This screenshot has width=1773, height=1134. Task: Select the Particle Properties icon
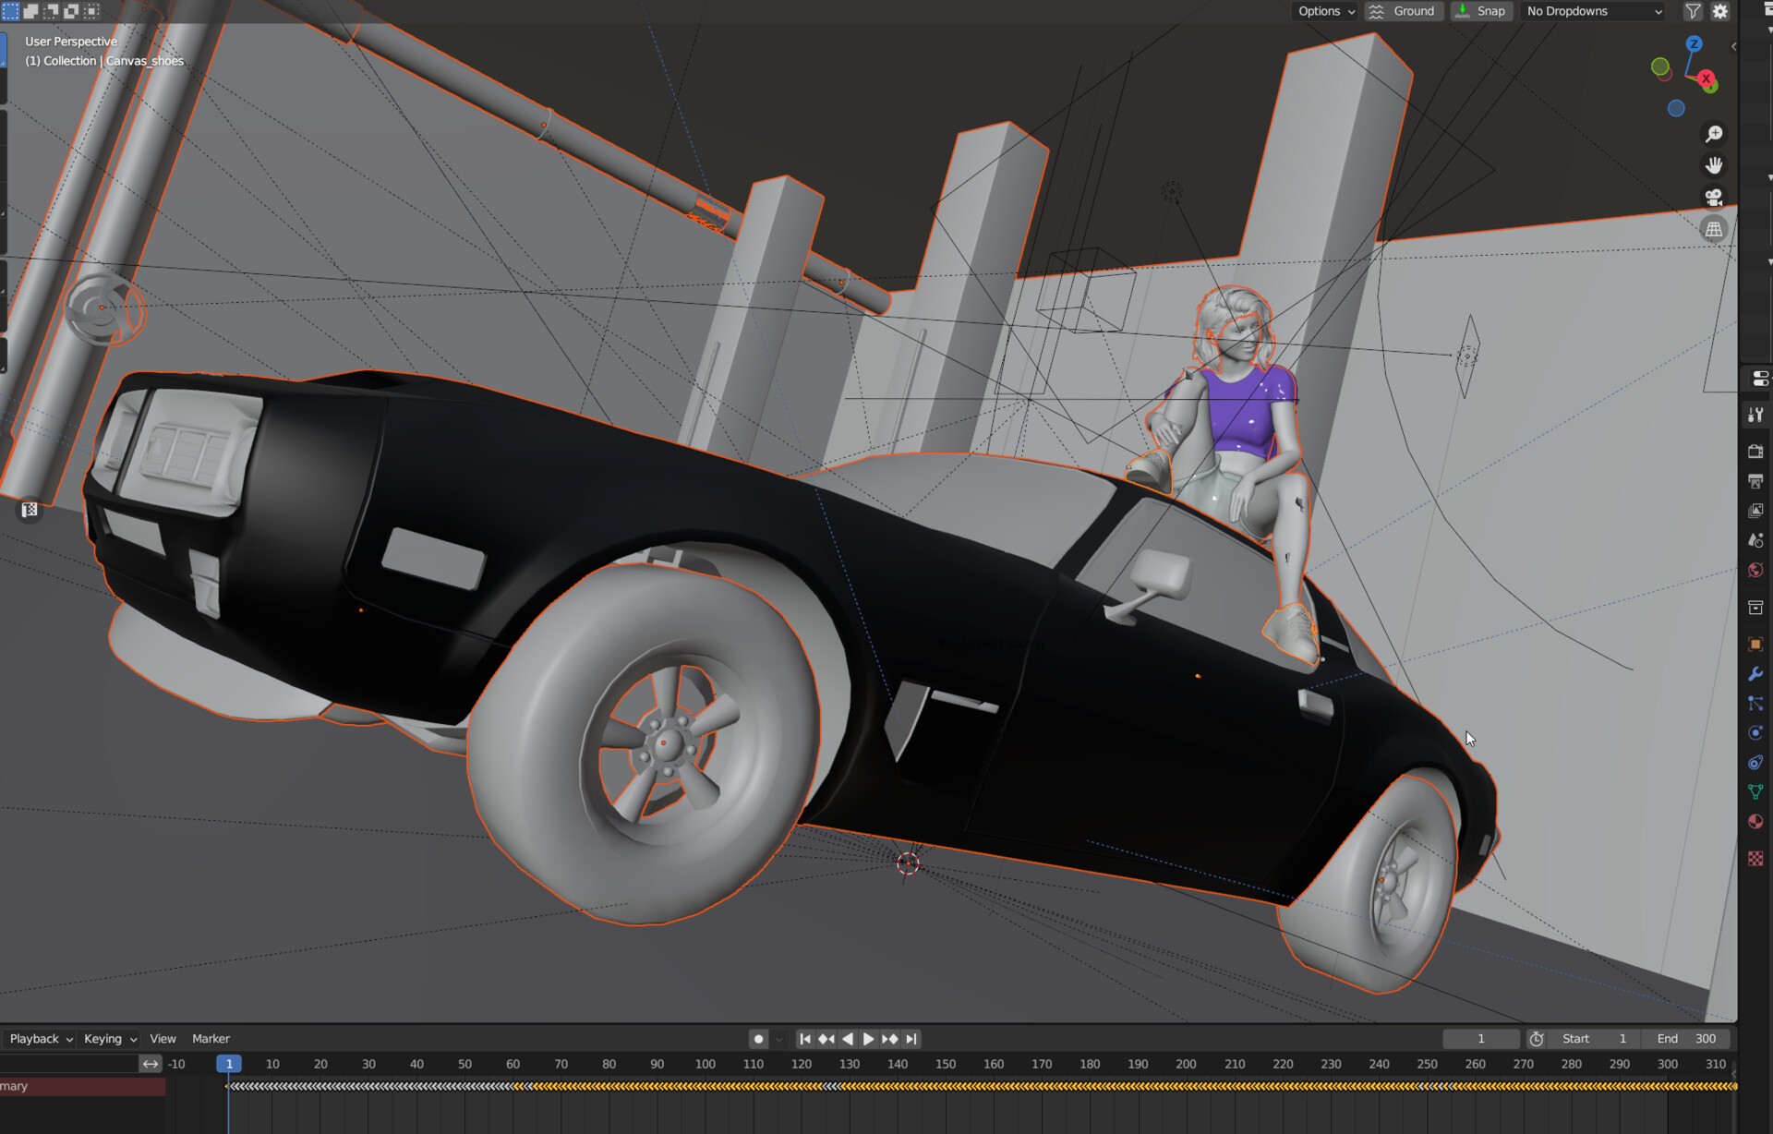[x=1755, y=704]
